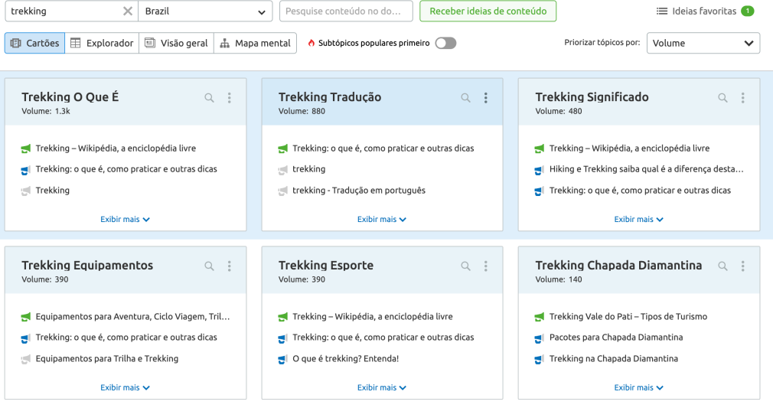Image resolution: width=773 pixels, height=408 pixels.
Task: Click the Trekking Esporte card title
Action: coord(326,265)
